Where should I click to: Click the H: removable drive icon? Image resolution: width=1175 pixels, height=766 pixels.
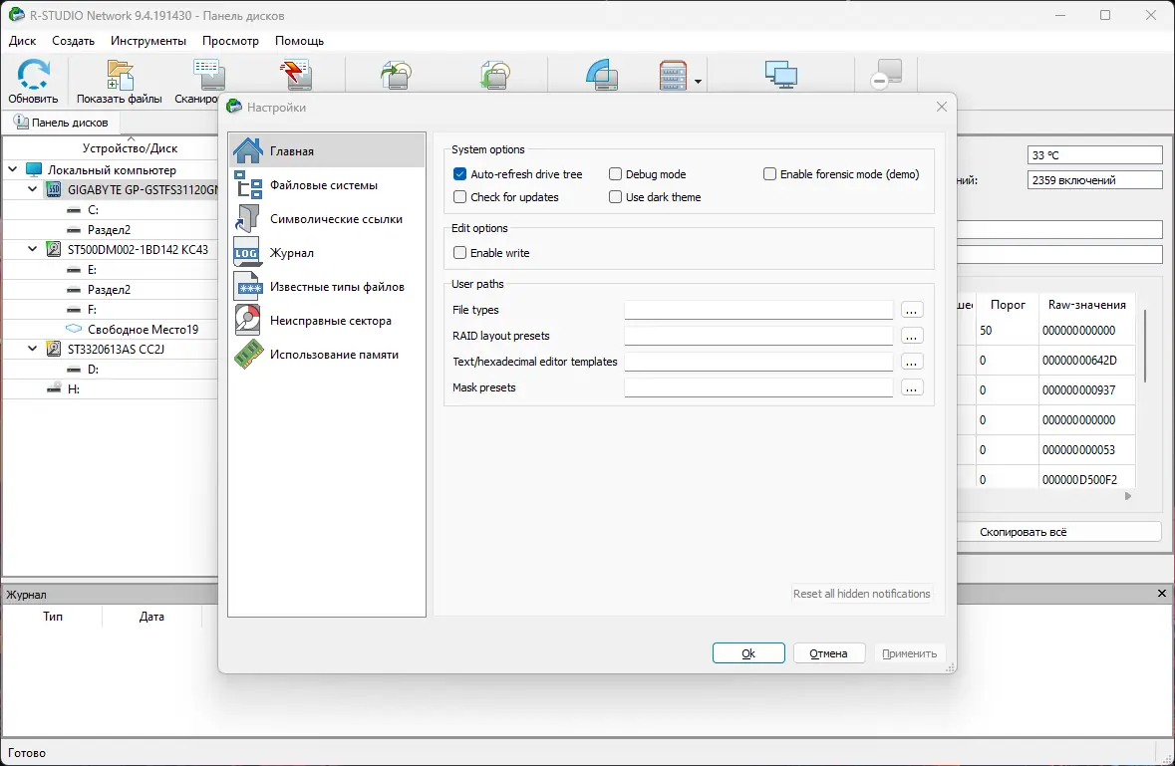54,388
